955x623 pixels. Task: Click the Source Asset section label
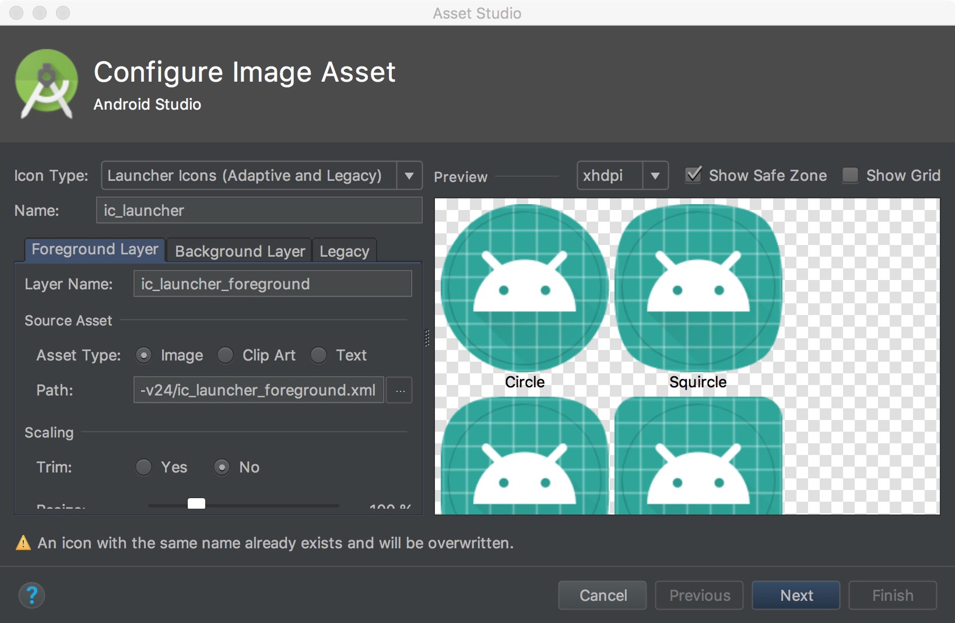pos(68,320)
